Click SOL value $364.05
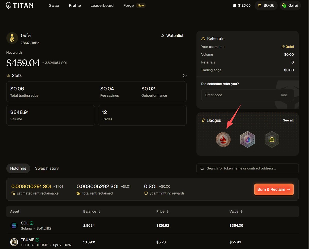 (x=236, y=225)
